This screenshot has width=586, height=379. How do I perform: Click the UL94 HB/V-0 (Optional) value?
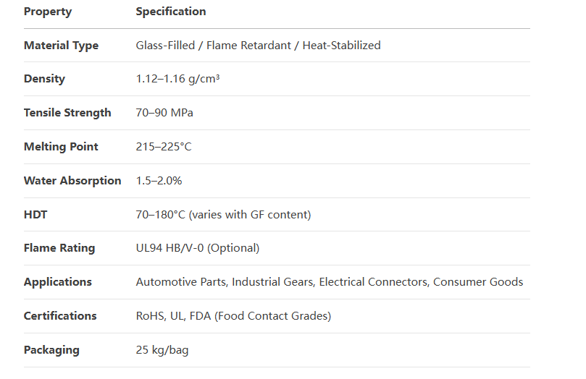pyautogui.click(x=197, y=248)
